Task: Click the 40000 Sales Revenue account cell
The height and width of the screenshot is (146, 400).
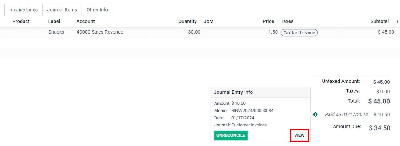Action: pos(100,32)
